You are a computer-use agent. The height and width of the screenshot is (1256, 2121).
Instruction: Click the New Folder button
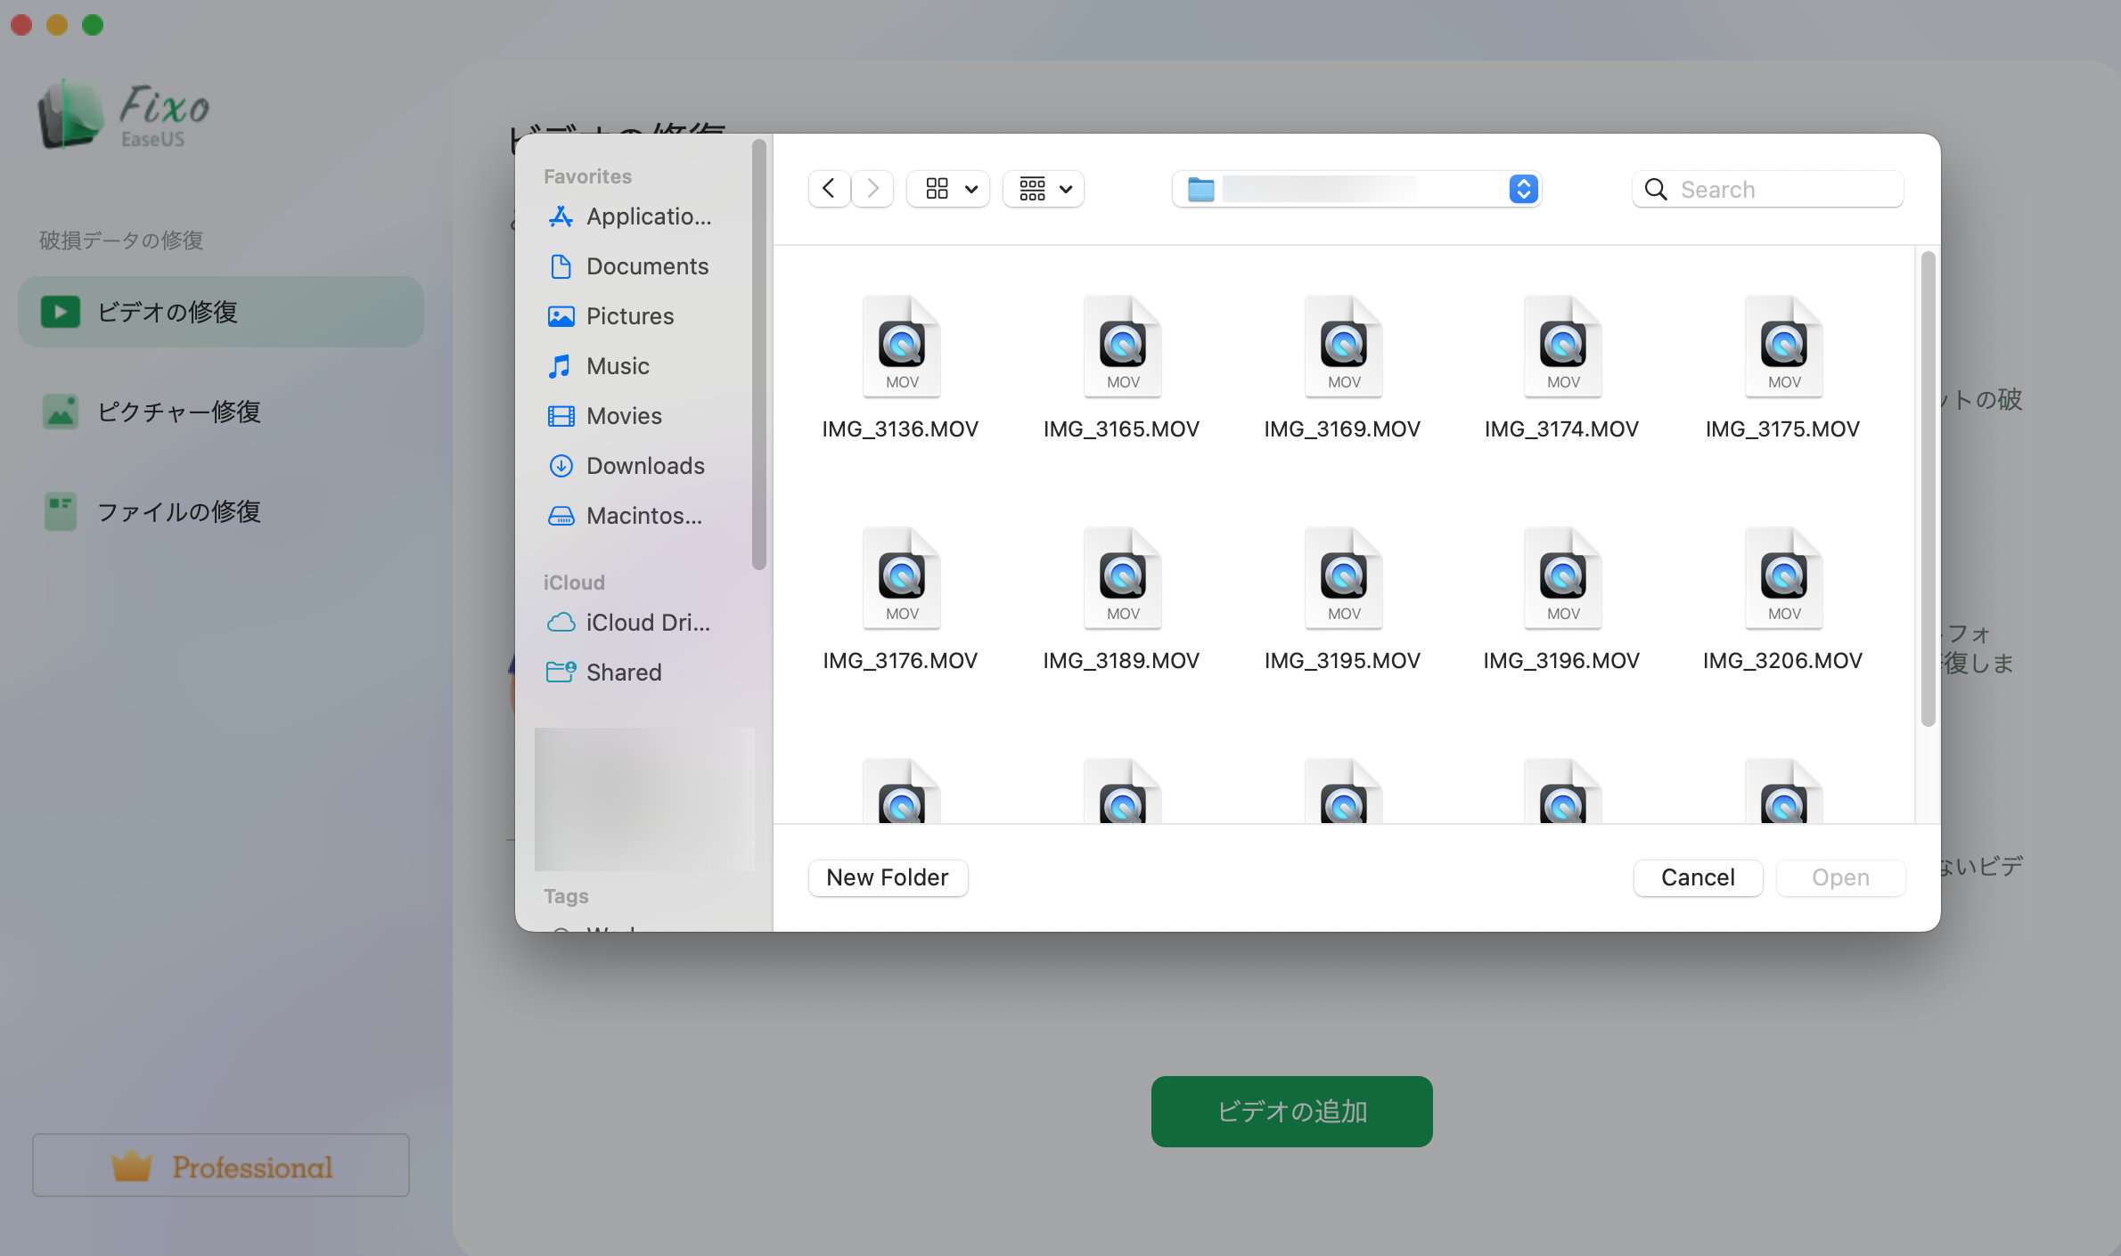(x=888, y=877)
